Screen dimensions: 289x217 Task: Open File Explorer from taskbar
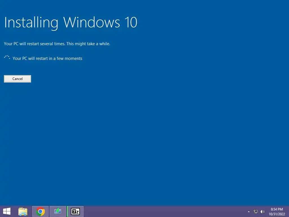(23, 211)
